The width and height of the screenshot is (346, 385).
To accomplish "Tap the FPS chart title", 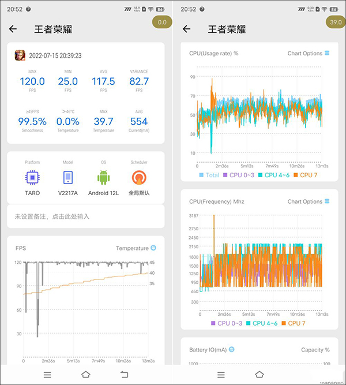I will pyautogui.click(x=21, y=248).
